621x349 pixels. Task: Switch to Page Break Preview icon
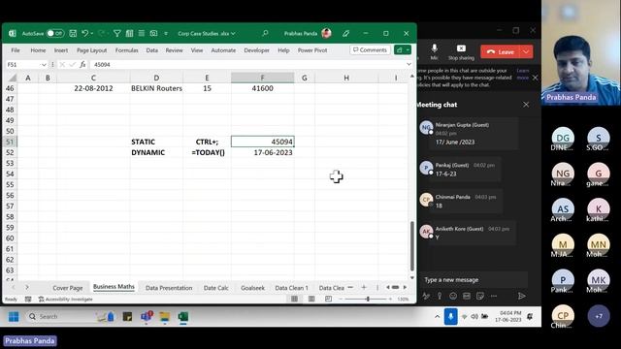tap(328, 299)
